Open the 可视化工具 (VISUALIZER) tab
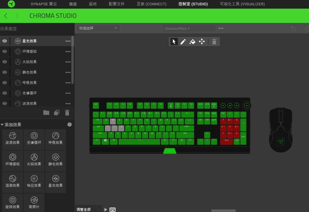Viewport: 309px width, 212px height. click(242, 4)
